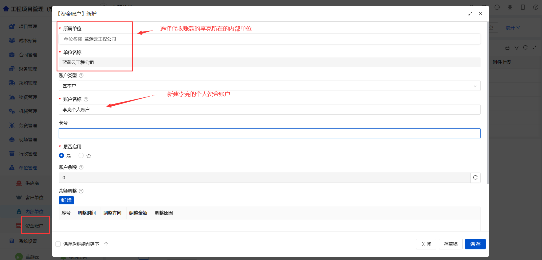Click the 资金账户 card icon
The height and width of the screenshot is (260, 542).
coord(19,226)
